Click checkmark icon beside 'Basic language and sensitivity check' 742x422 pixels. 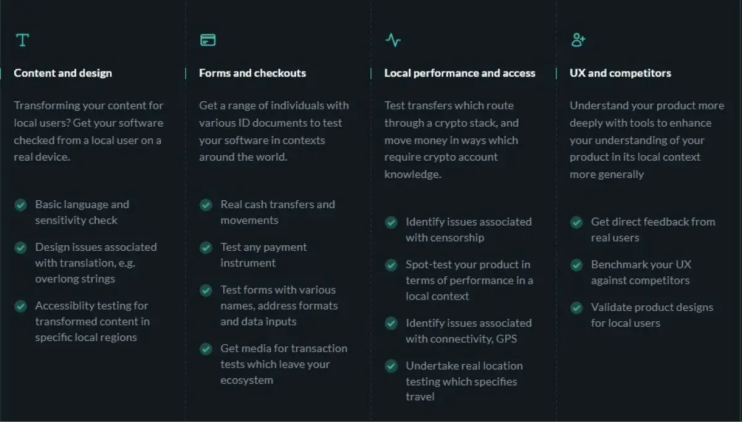(20, 205)
